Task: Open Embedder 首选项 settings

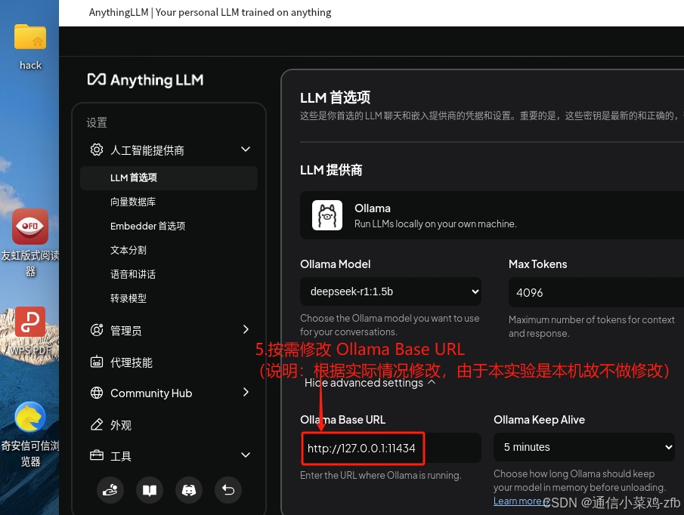Action: tap(148, 226)
